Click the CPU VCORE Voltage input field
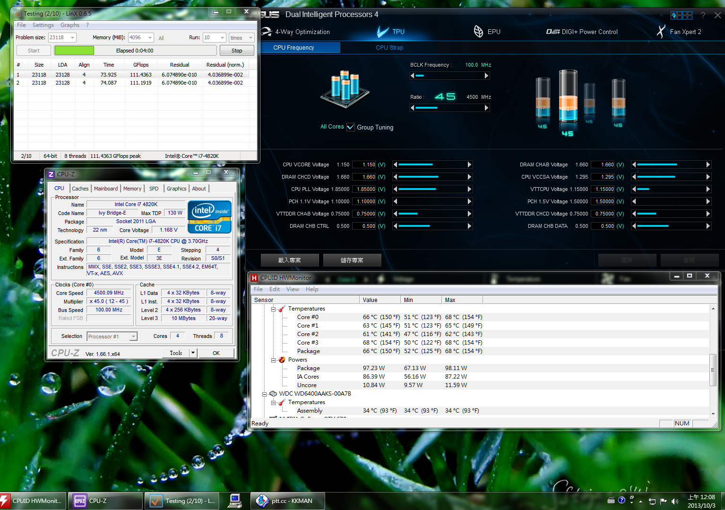Screen dimensions: 725x510 click(364, 164)
